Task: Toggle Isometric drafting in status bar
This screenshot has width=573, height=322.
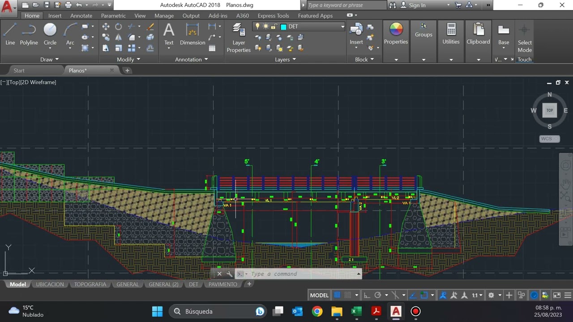Action: [x=395, y=295]
